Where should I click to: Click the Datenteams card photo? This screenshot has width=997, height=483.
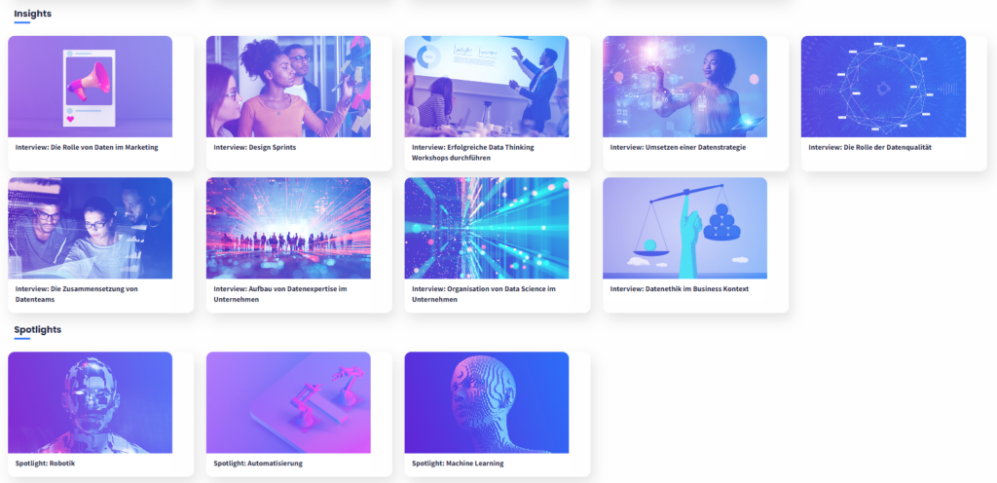point(91,228)
